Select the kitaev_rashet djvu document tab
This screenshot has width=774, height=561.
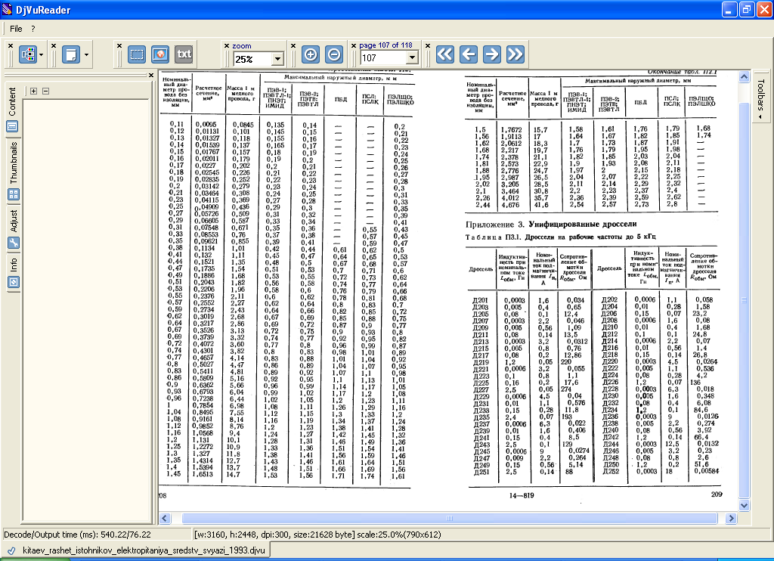[136, 550]
